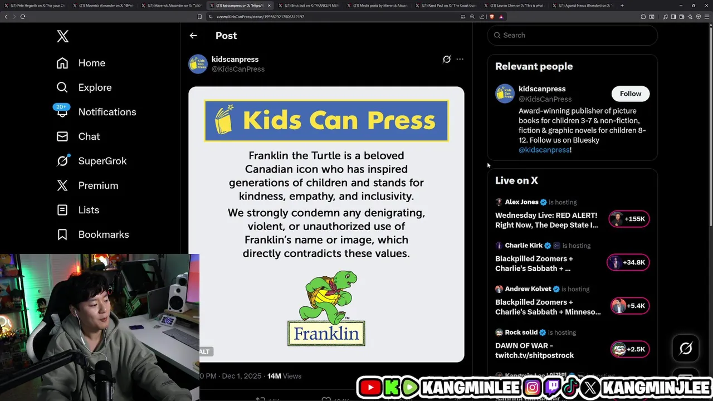
Task: Open the Extensions puzzle icon
Action: (x=643, y=17)
